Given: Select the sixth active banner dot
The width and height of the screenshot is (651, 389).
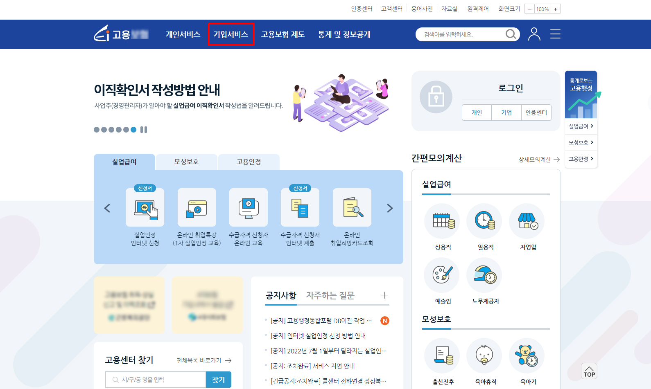Looking at the screenshot, I should 133,130.
